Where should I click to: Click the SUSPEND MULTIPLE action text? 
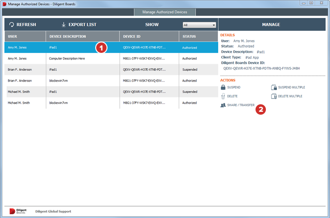point(291,87)
